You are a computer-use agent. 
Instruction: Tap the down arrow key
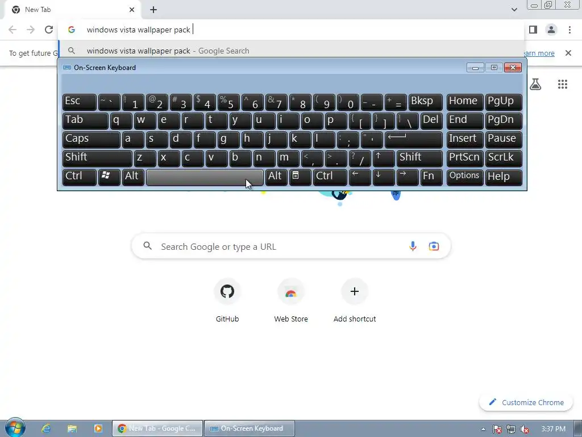(384, 177)
